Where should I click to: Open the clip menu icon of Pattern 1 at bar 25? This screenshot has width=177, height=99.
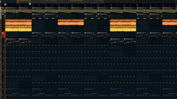pos(59,8)
